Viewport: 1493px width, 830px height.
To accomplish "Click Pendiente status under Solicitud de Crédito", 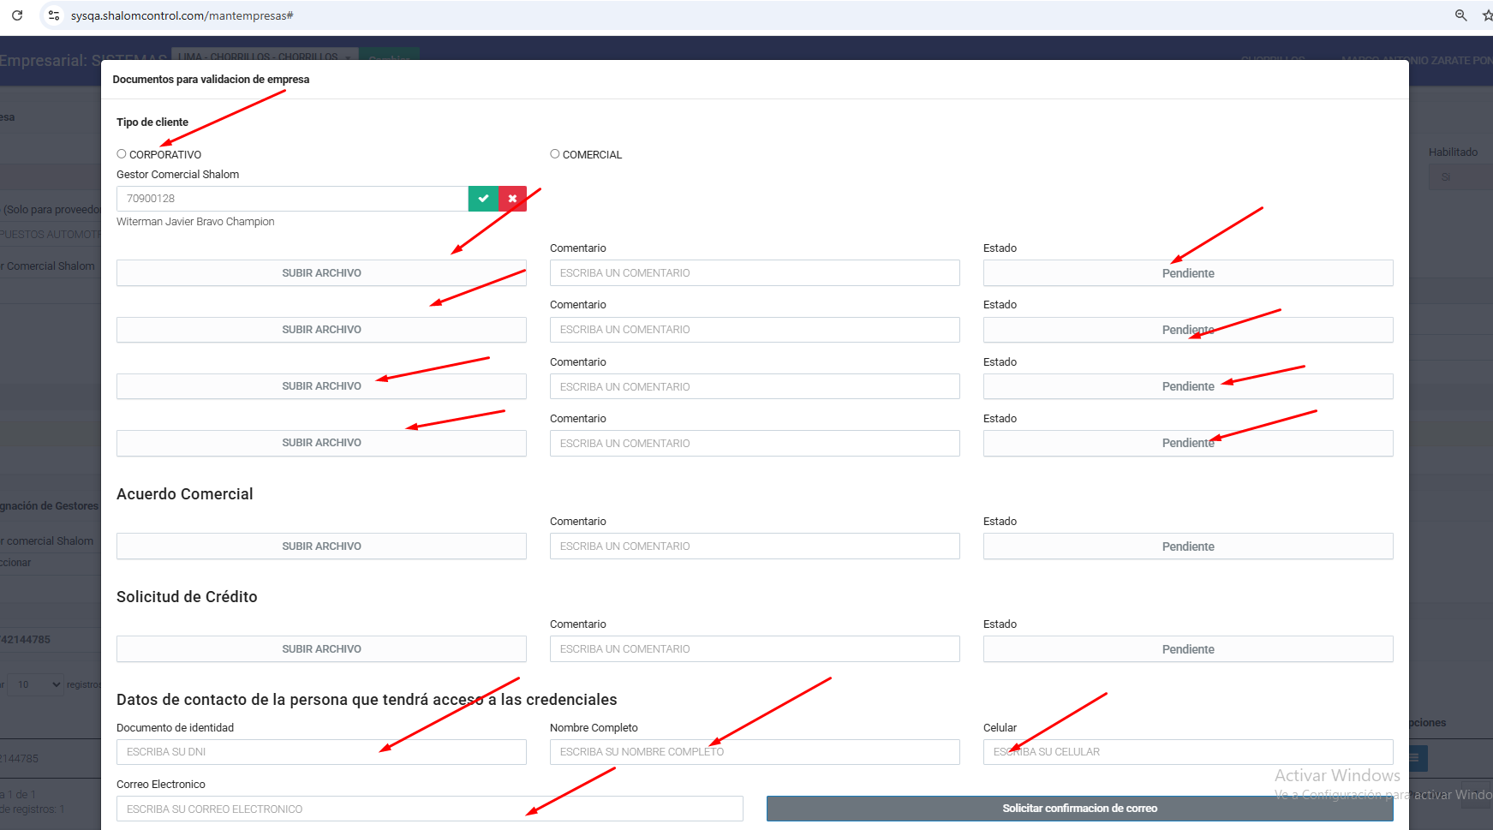I will 1187,649.
